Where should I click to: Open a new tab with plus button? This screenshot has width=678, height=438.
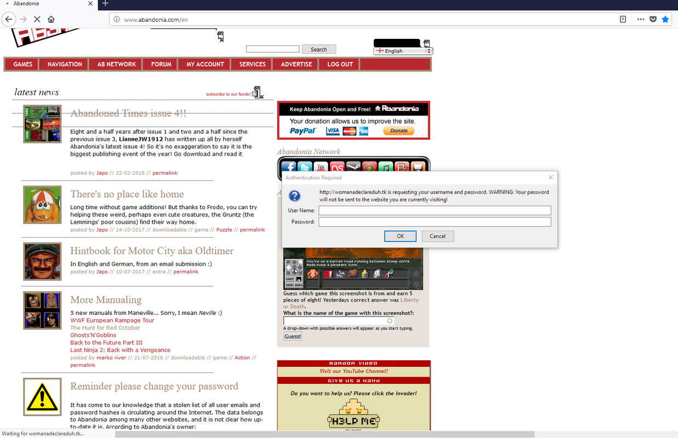click(x=105, y=4)
